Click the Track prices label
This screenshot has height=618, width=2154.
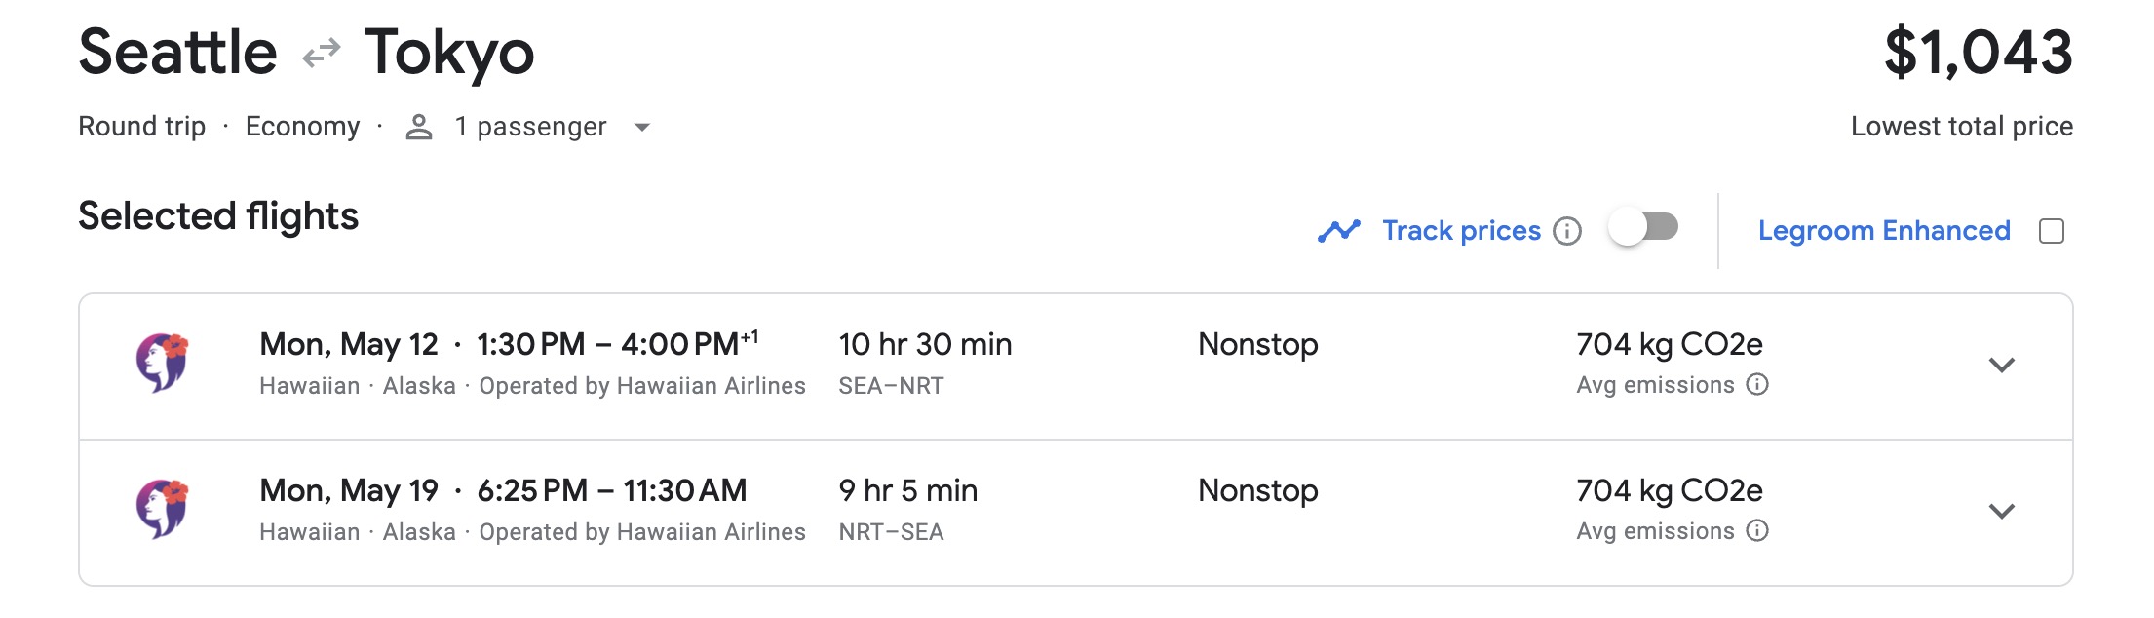click(x=1459, y=230)
